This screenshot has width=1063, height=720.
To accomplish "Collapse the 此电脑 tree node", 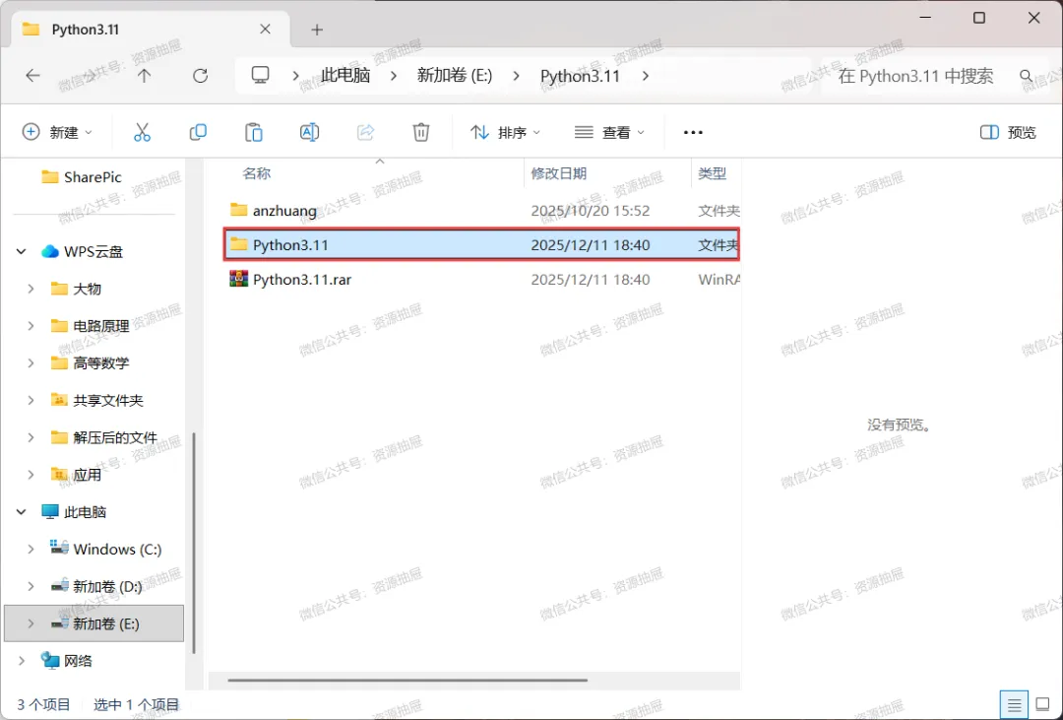I will click(21, 511).
